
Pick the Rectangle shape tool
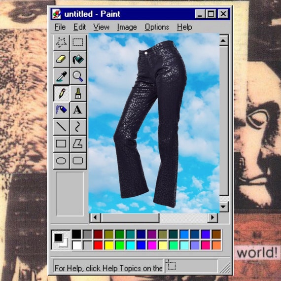pyautogui.click(x=61, y=144)
